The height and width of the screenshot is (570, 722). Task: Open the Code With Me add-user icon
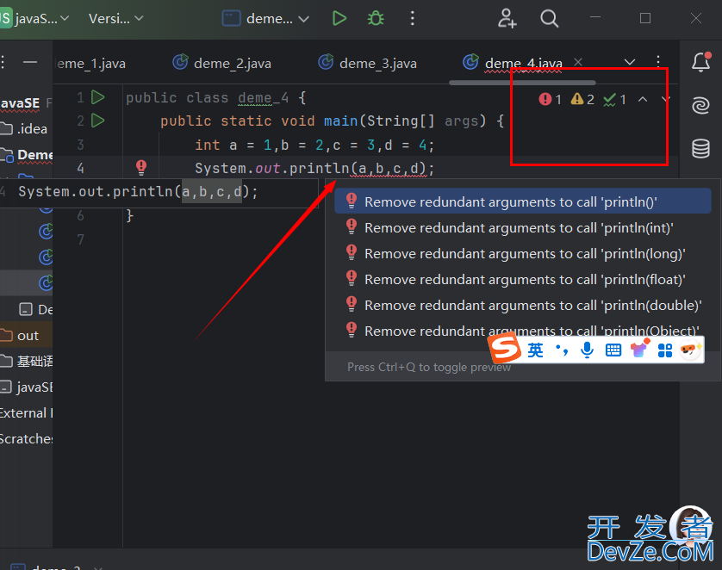pyautogui.click(x=507, y=18)
